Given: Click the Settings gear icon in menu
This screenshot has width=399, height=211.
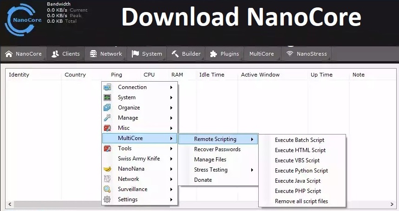Looking at the screenshot, I should click(107, 199).
